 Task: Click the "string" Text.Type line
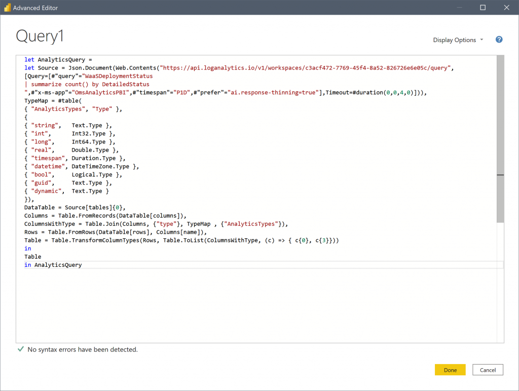[x=68, y=125]
